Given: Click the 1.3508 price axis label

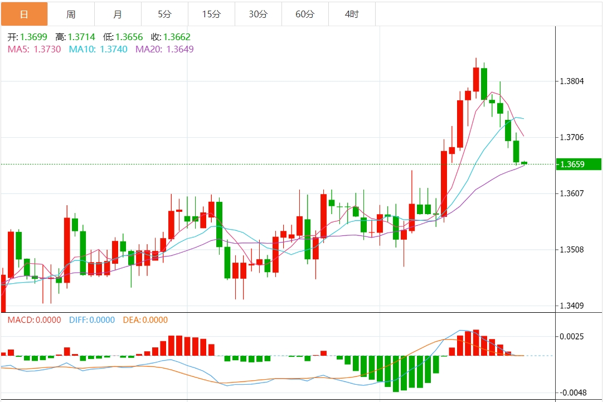Looking at the screenshot, I should point(572,250).
